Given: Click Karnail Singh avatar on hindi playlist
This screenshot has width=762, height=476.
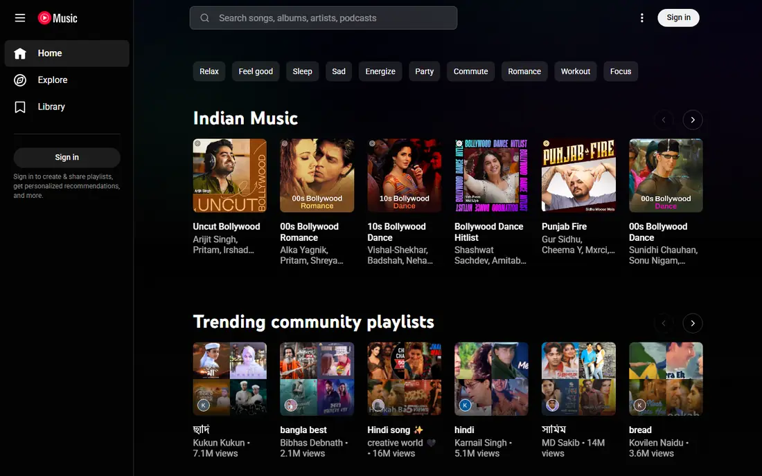Looking at the screenshot, I should tap(465, 405).
